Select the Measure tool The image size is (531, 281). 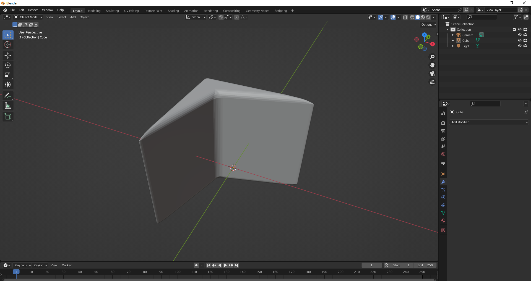8,106
